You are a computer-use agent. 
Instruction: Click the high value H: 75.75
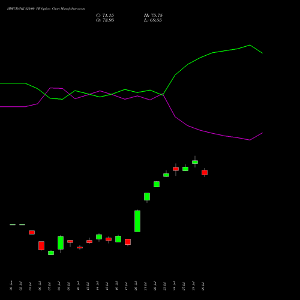(x=153, y=16)
